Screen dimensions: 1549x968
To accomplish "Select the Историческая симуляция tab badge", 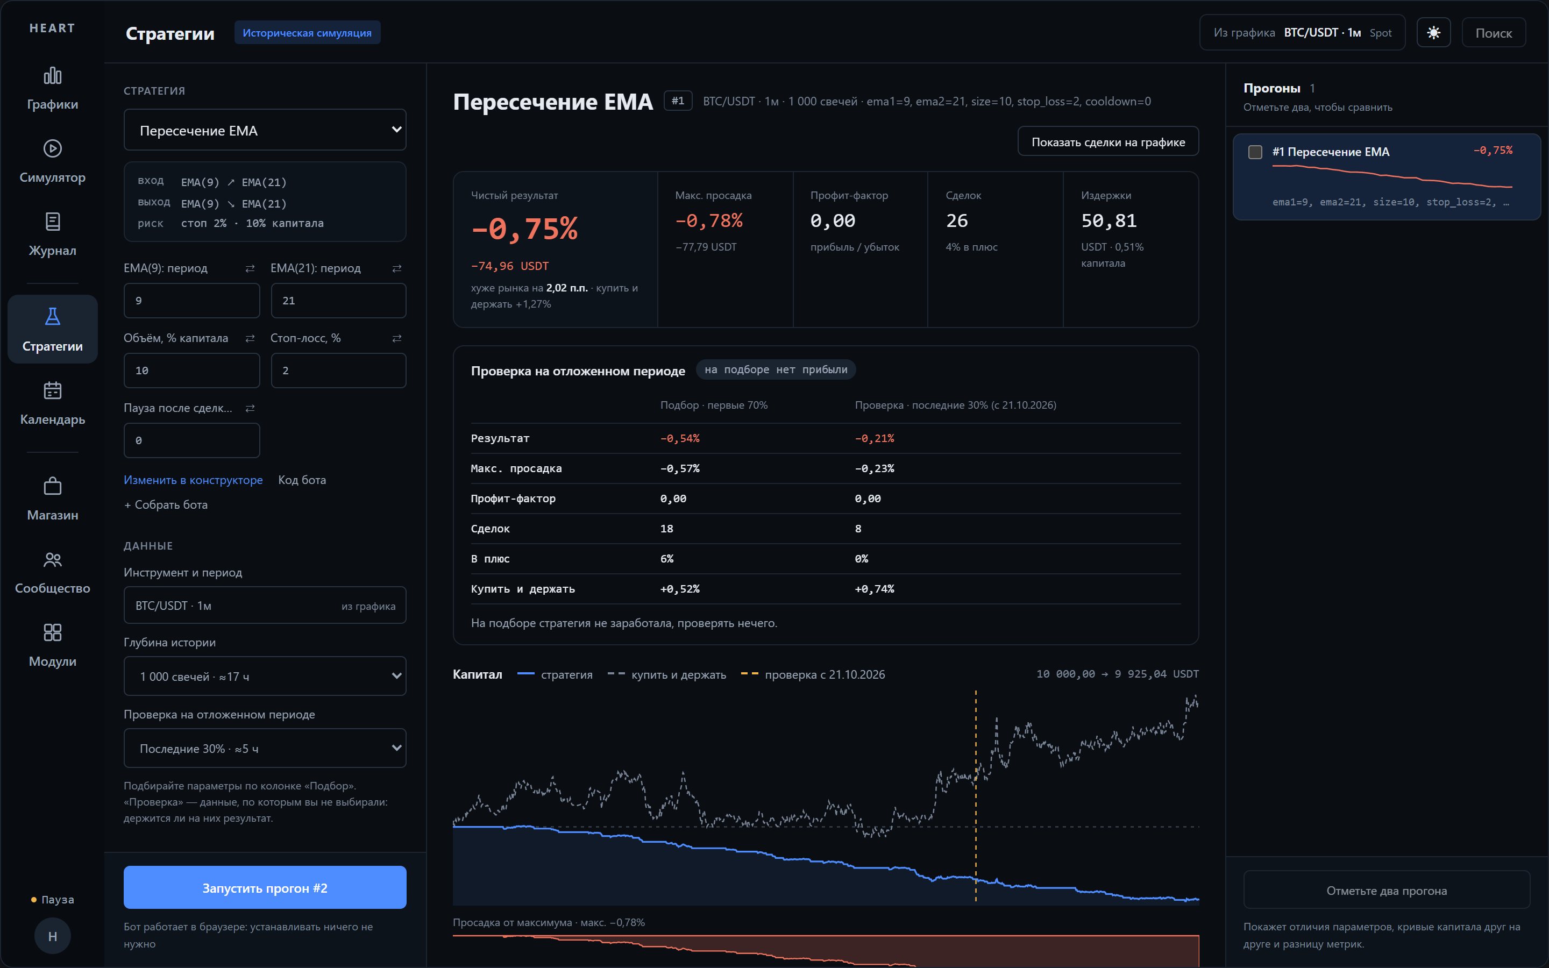I will click(307, 33).
